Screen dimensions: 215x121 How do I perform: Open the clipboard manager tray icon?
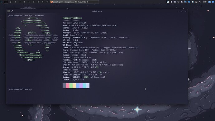pos(171,2)
